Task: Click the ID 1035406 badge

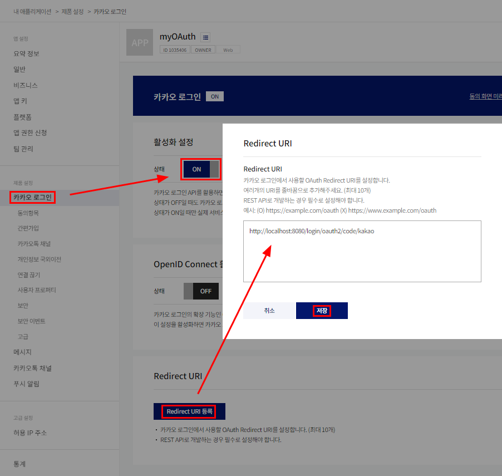Action: 175,50
